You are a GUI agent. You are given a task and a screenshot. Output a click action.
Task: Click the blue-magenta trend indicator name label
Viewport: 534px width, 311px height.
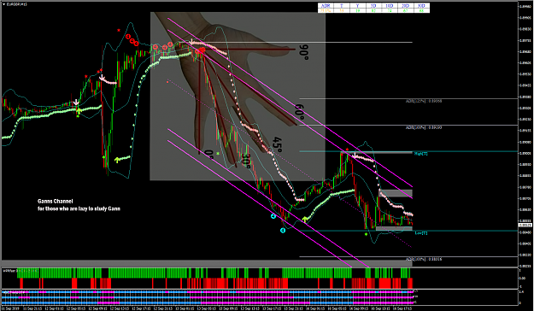coord(14,292)
